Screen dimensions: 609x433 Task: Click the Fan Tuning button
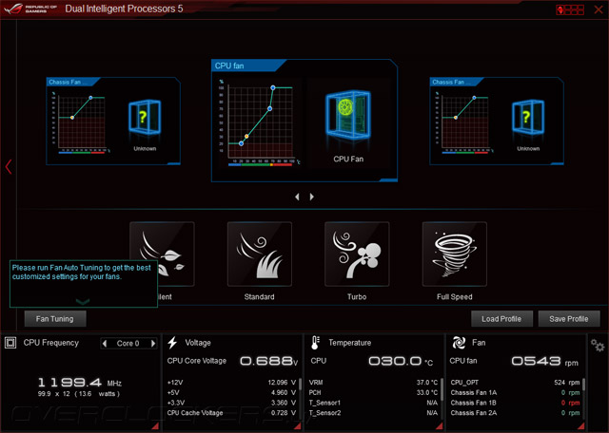pos(55,319)
